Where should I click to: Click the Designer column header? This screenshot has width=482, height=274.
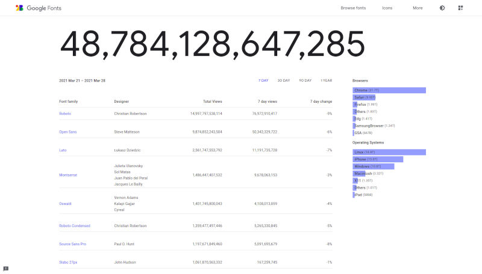(x=122, y=102)
